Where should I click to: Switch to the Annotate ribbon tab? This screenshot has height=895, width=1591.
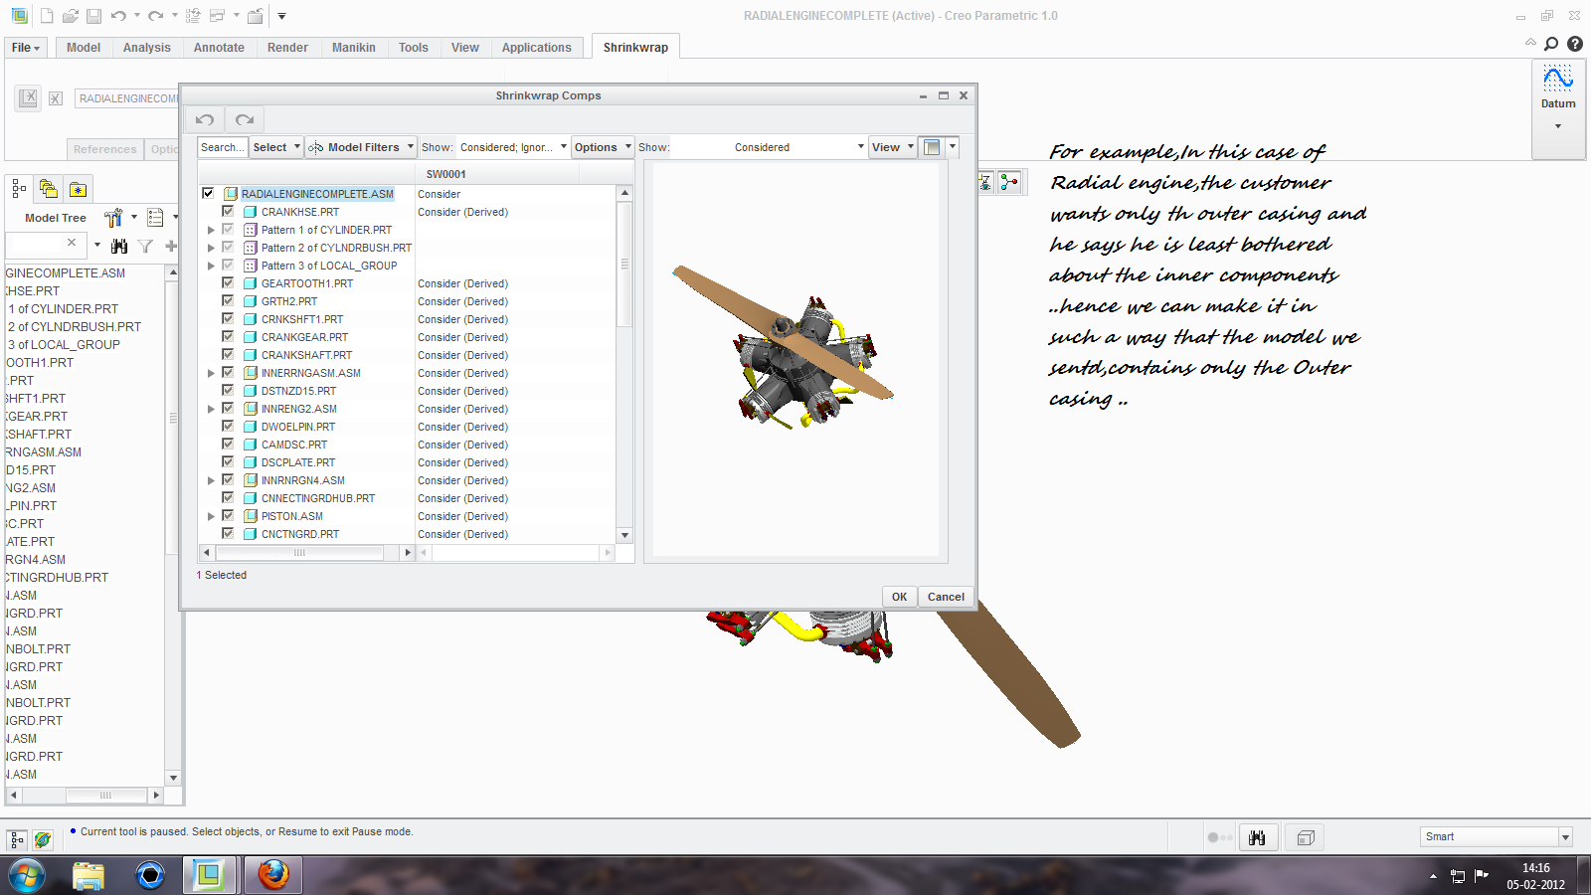point(219,48)
